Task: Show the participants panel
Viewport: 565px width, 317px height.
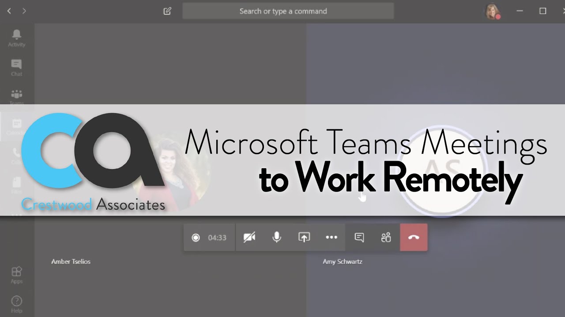Action: pyautogui.click(x=386, y=237)
